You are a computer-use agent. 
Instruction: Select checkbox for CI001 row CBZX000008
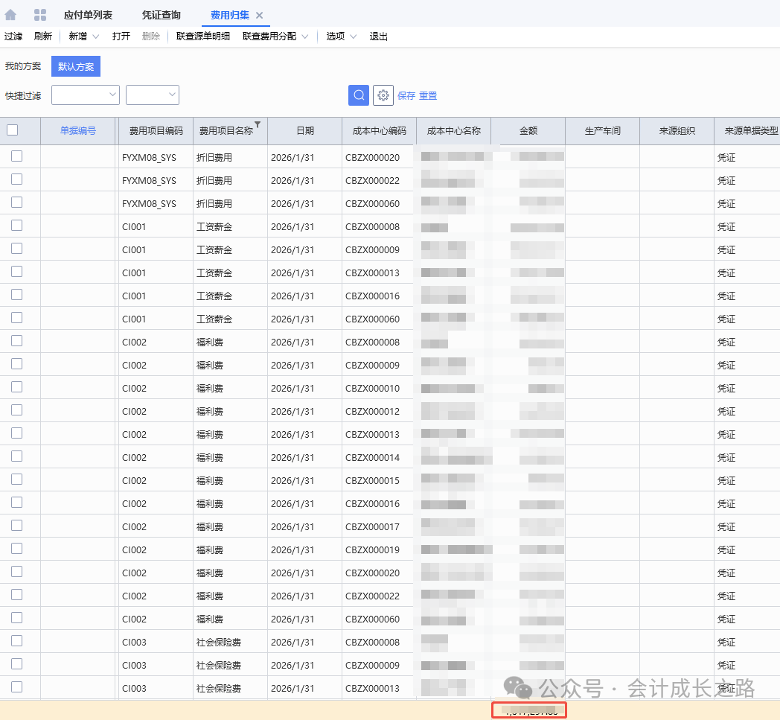16,226
